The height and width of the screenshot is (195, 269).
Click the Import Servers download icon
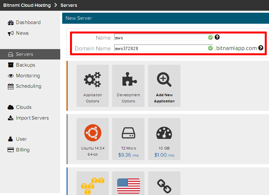[x=11, y=118]
